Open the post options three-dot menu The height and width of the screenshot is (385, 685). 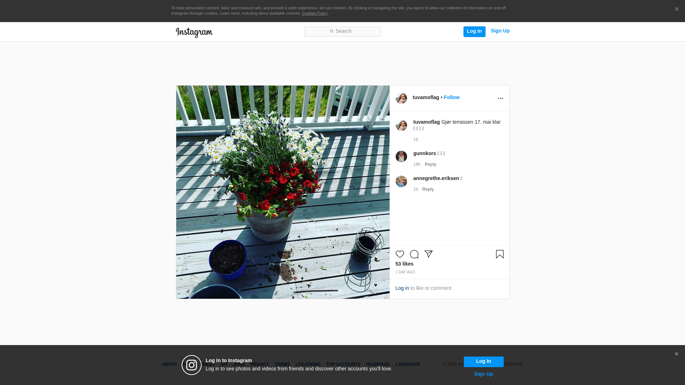[x=500, y=98]
